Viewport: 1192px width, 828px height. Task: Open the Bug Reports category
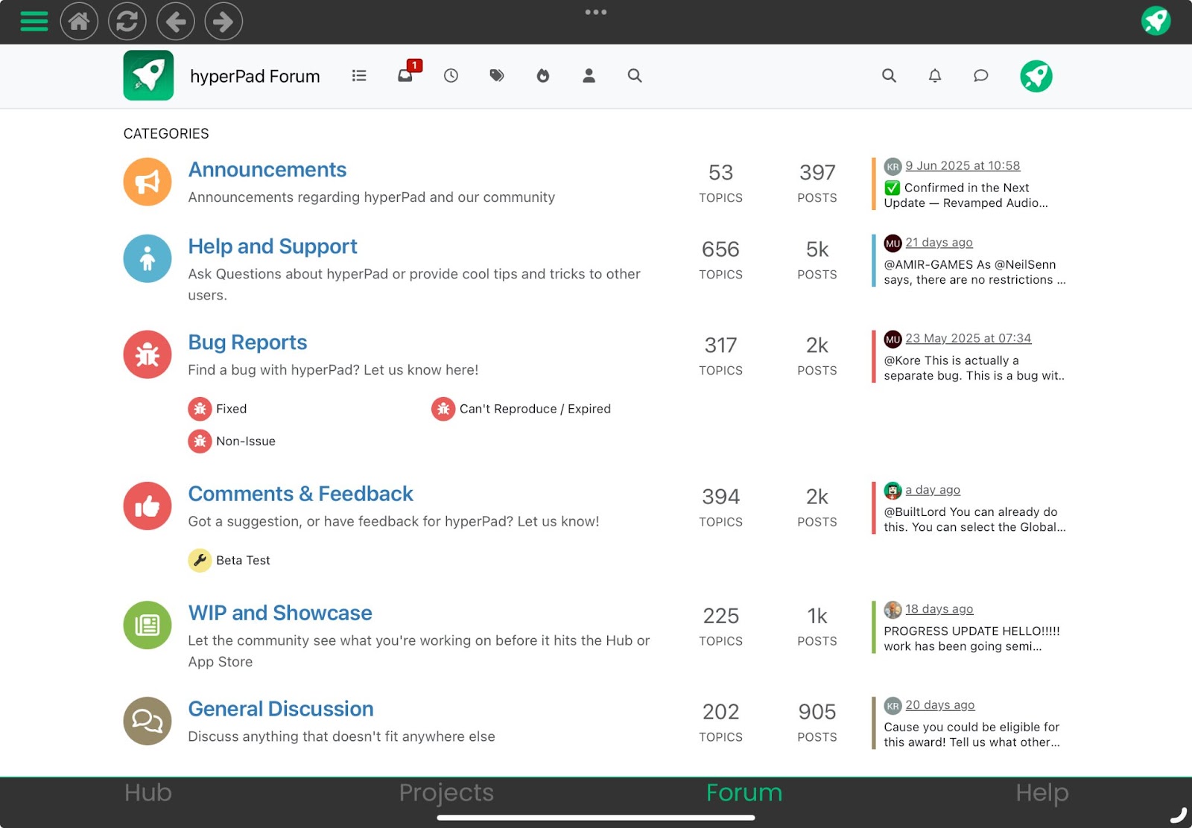247,343
